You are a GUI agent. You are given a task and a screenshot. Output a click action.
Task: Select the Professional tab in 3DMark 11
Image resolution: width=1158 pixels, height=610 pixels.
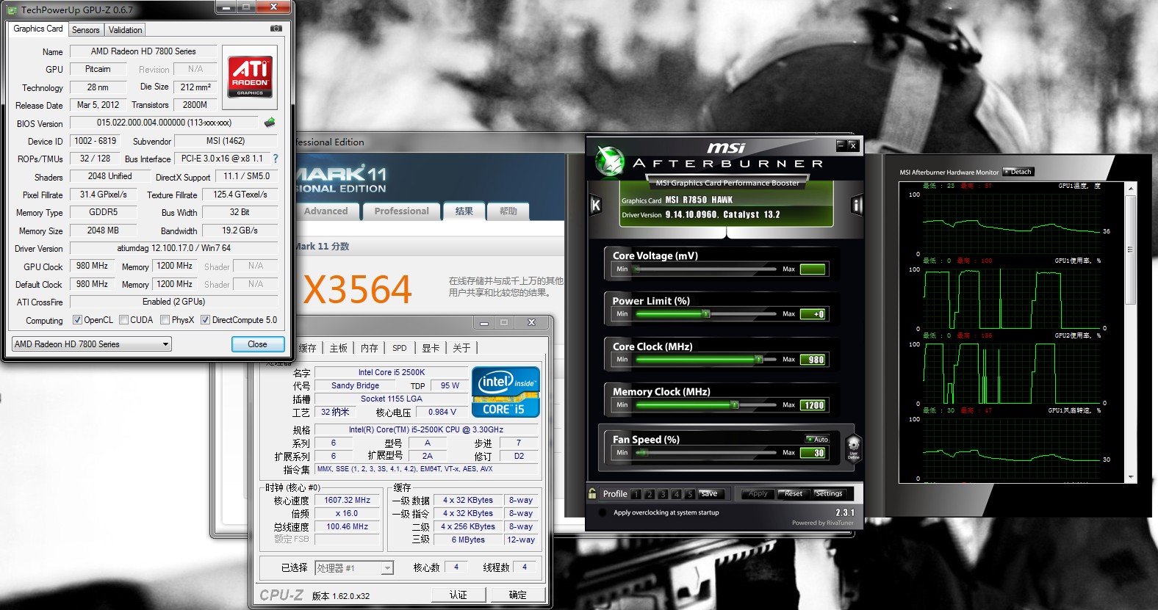pyautogui.click(x=401, y=211)
